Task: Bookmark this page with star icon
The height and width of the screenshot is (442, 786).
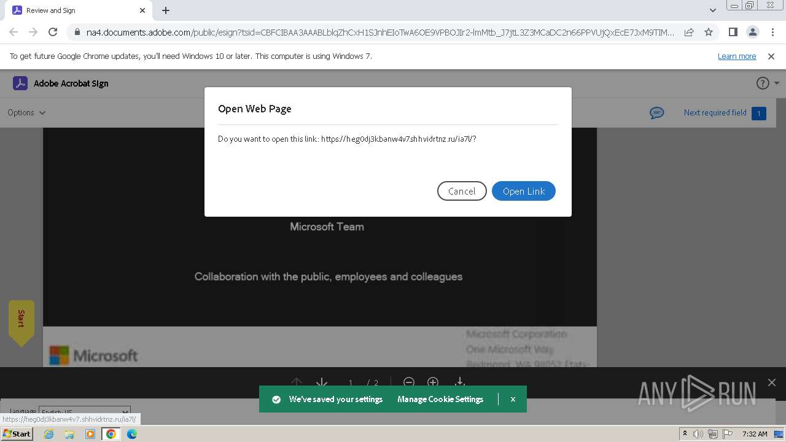Action: tap(709, 32)
